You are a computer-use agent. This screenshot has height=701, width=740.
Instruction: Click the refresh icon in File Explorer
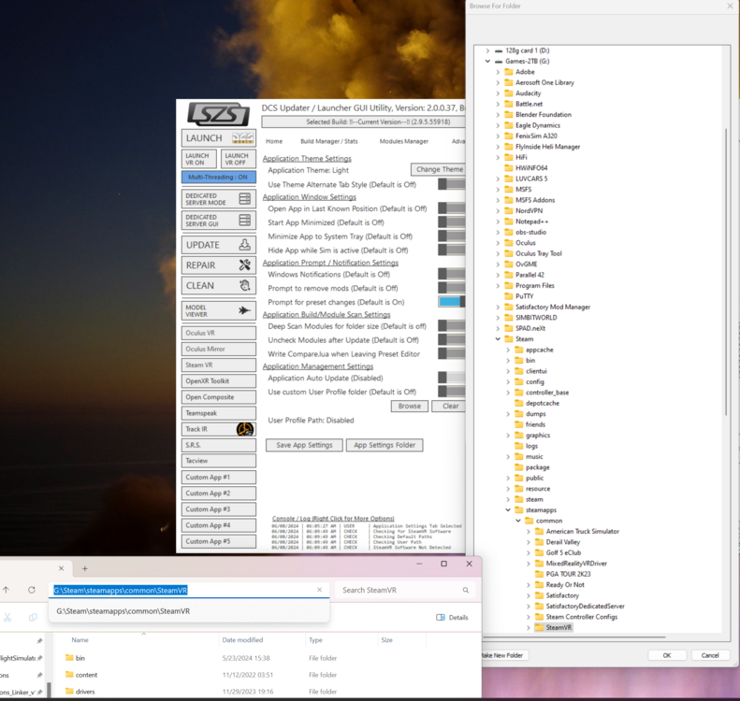click(32, 590)
